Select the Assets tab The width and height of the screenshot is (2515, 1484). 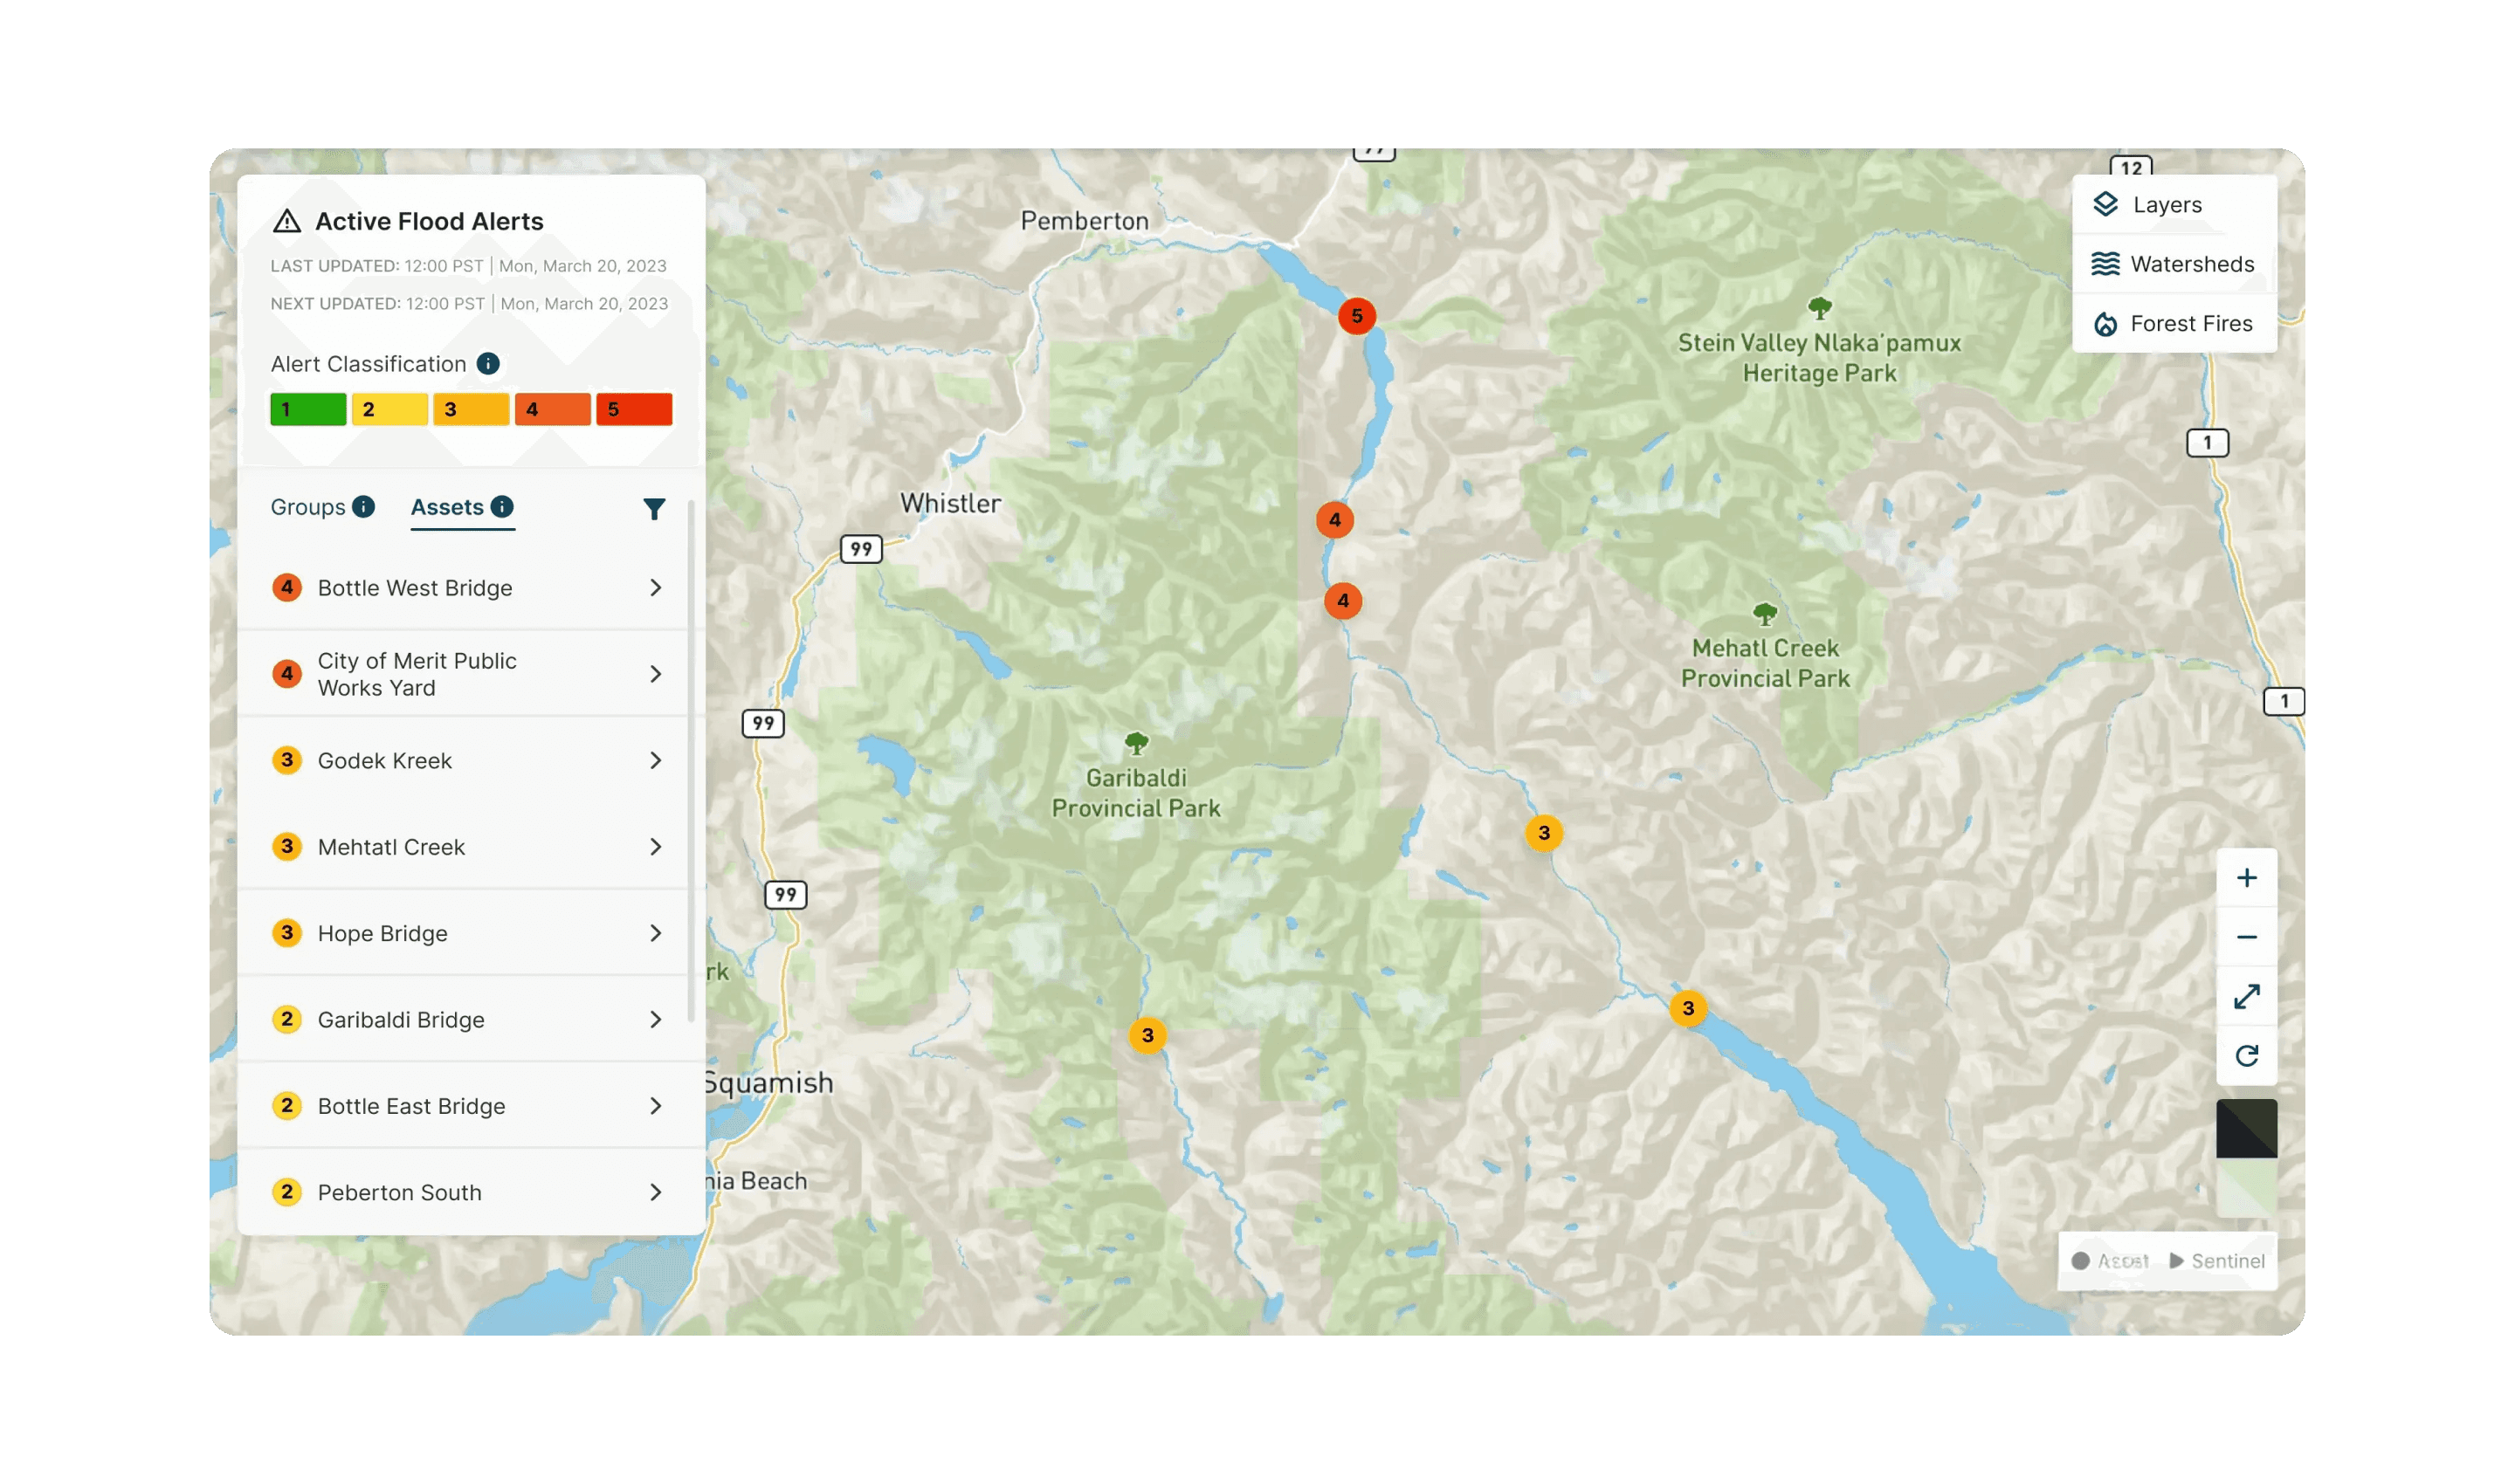[447, 507]
